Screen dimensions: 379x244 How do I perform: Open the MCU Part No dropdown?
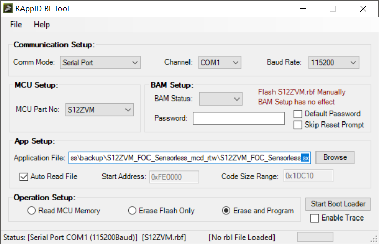(99, 110)
